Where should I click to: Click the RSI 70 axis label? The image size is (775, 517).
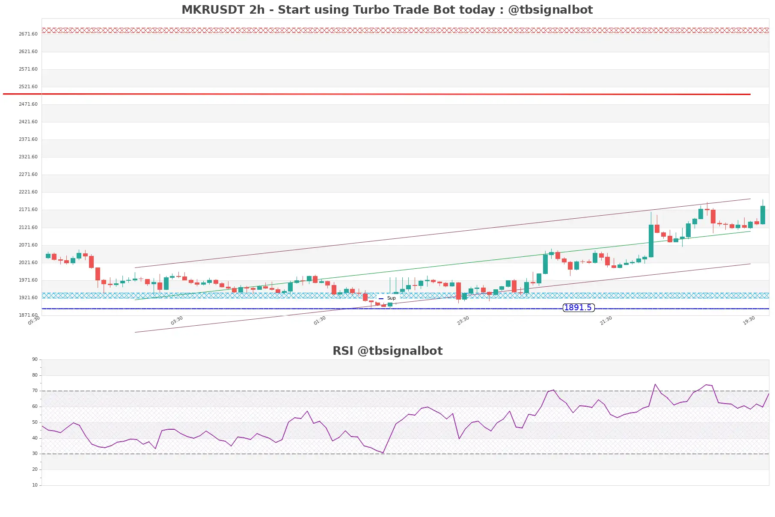pyautogui.click(x=35, y=390)
